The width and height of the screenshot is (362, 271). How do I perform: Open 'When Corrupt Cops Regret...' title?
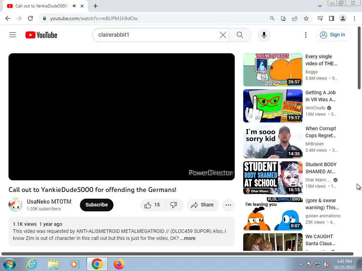321,132
